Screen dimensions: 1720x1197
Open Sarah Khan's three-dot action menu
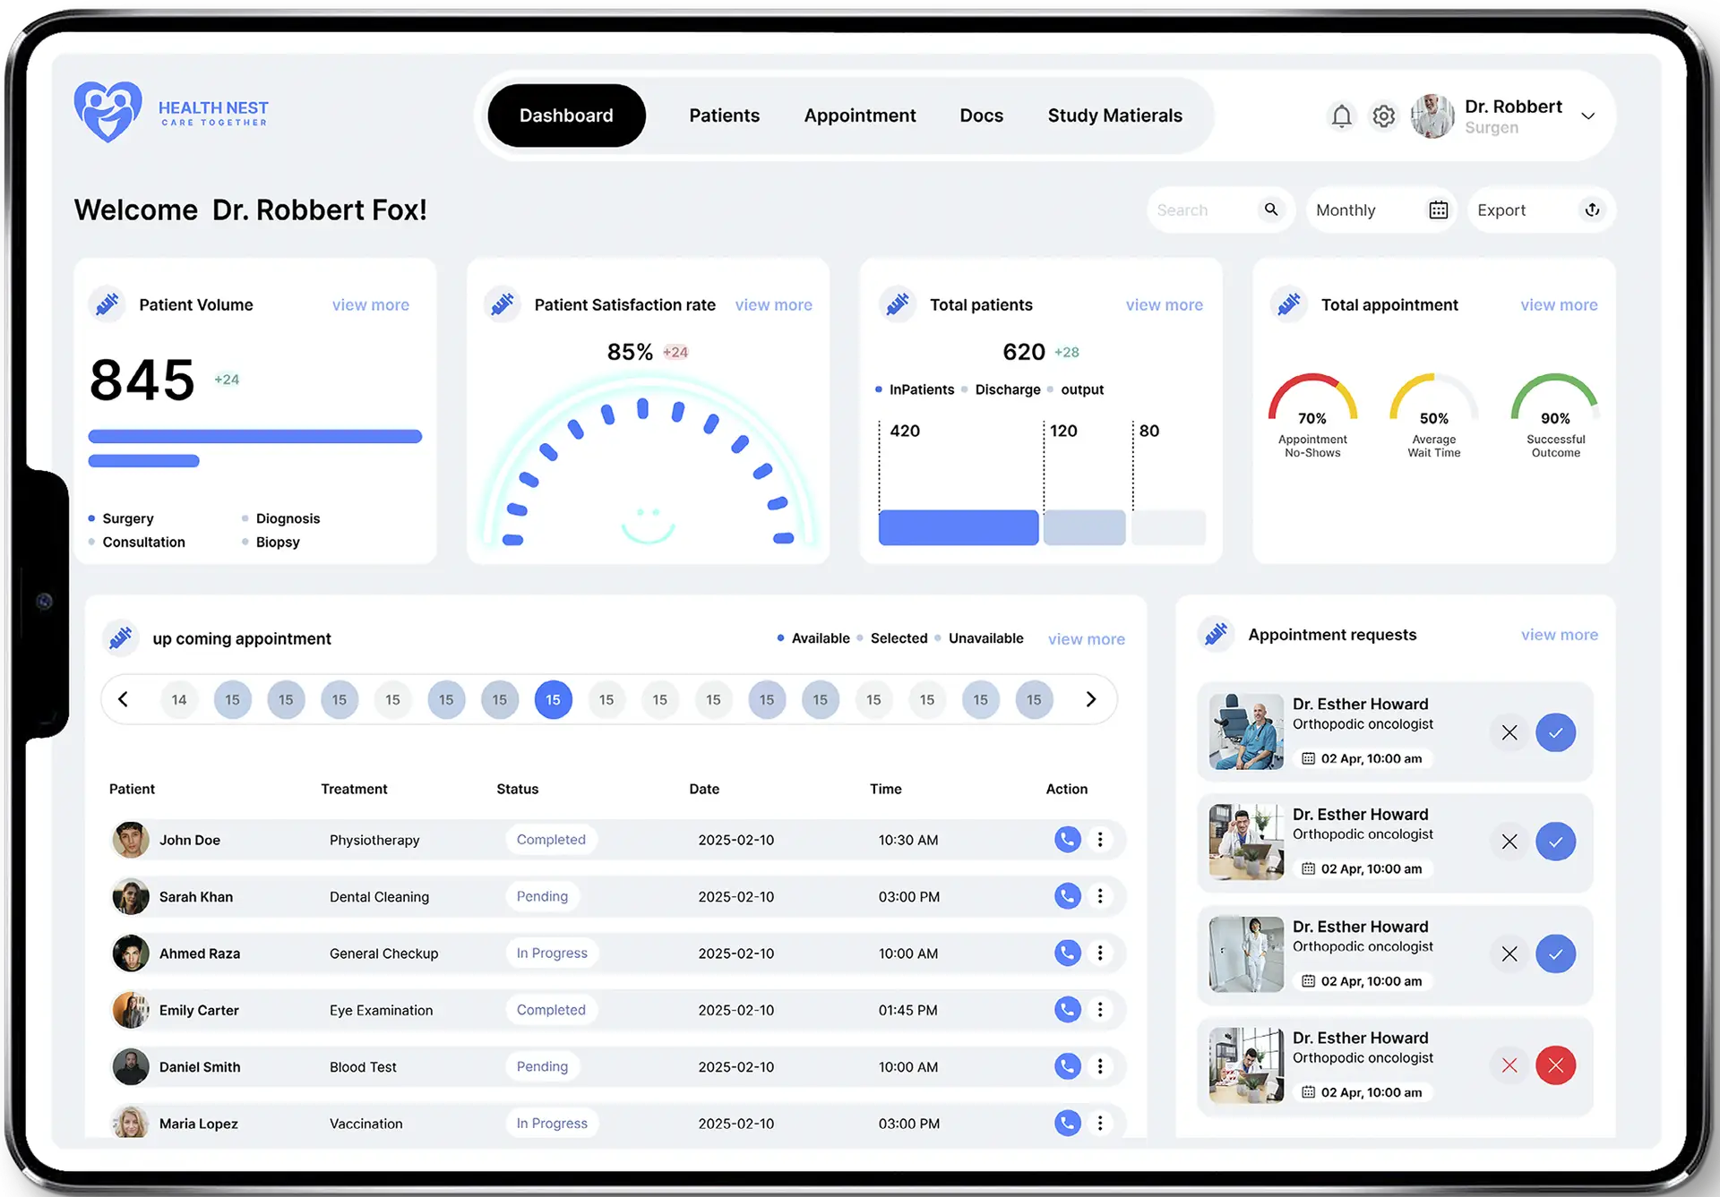(1100, 896)
